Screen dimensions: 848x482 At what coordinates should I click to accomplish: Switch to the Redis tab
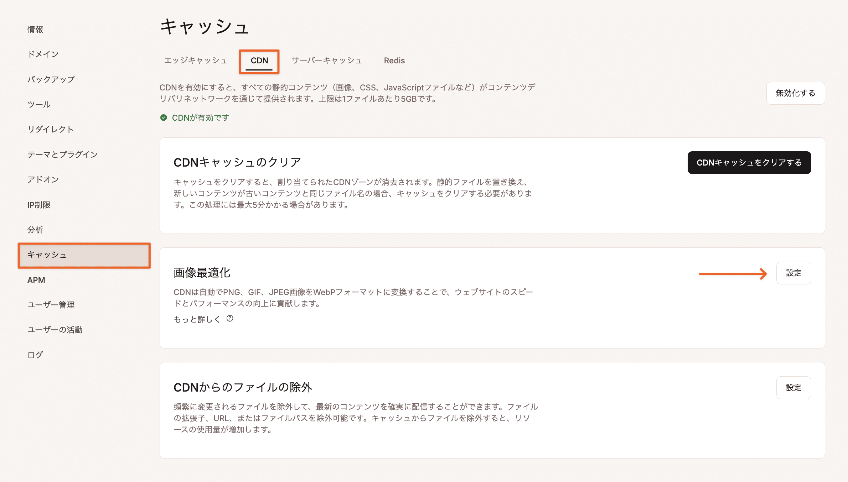[x=394, y=61]
